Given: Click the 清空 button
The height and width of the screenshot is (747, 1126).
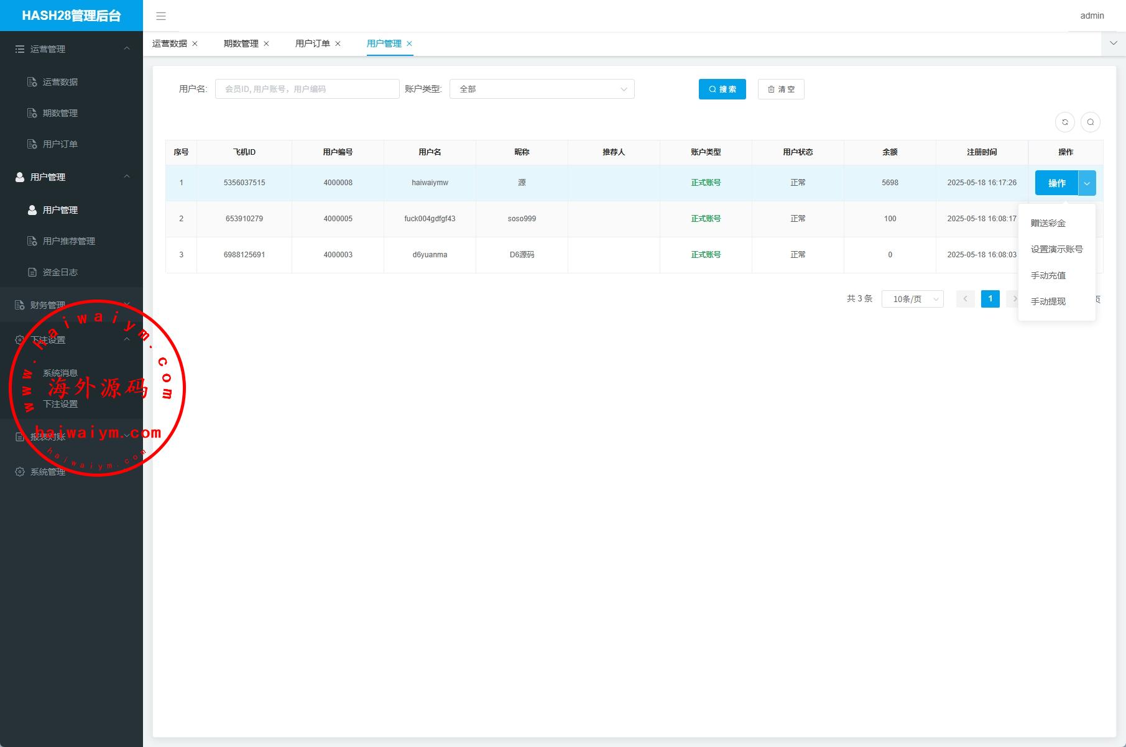Looking at the screenshot, I should click(x=781, y=89).
